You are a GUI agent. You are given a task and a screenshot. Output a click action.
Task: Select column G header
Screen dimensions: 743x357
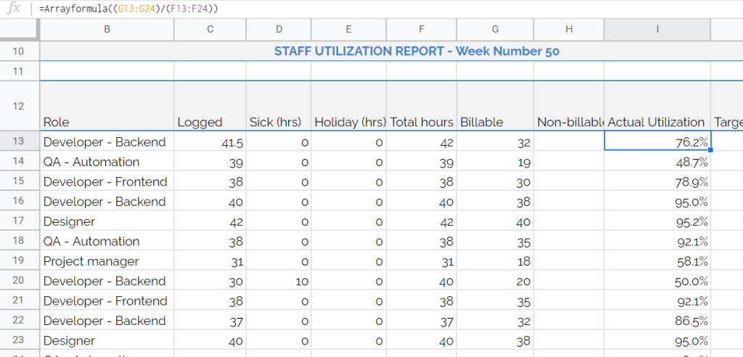(495, 30)
